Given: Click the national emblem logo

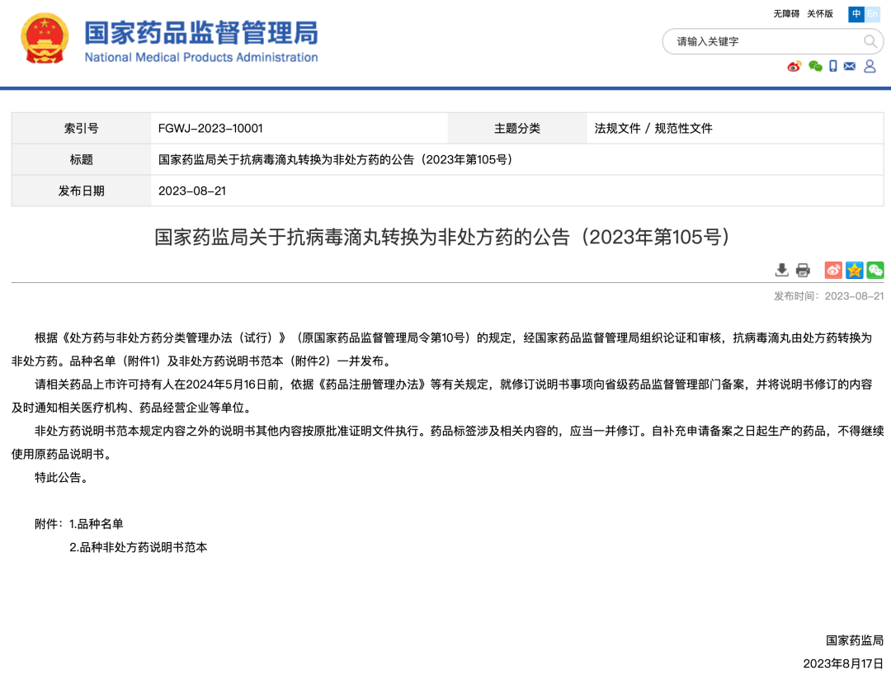Looking at the screenshot, I should tap(45, 39).
